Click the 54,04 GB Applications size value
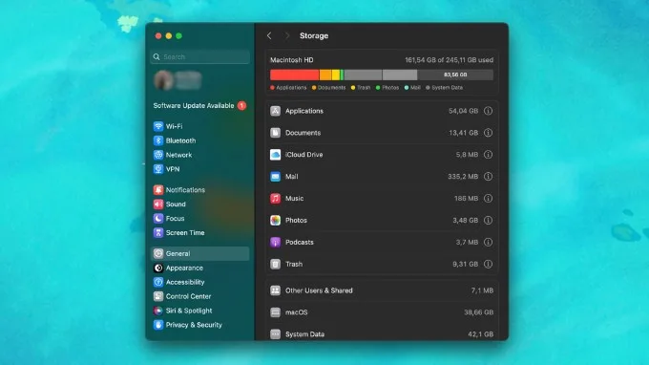 click(x=463, y=111)
